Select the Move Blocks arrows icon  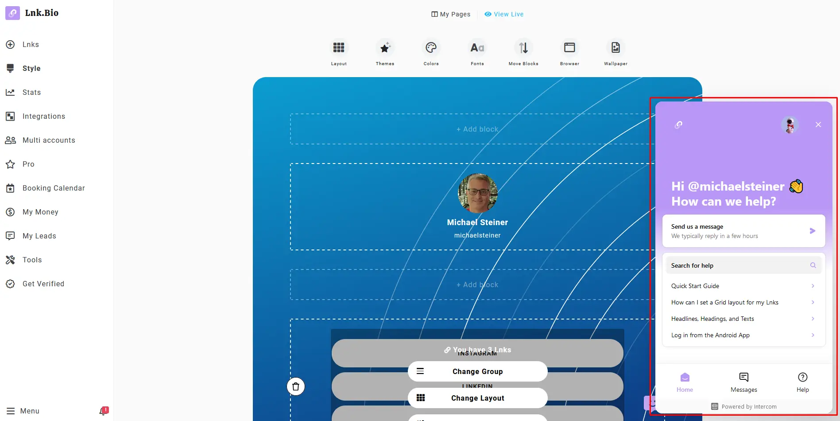pyautogui.click(x=523, y=47)
